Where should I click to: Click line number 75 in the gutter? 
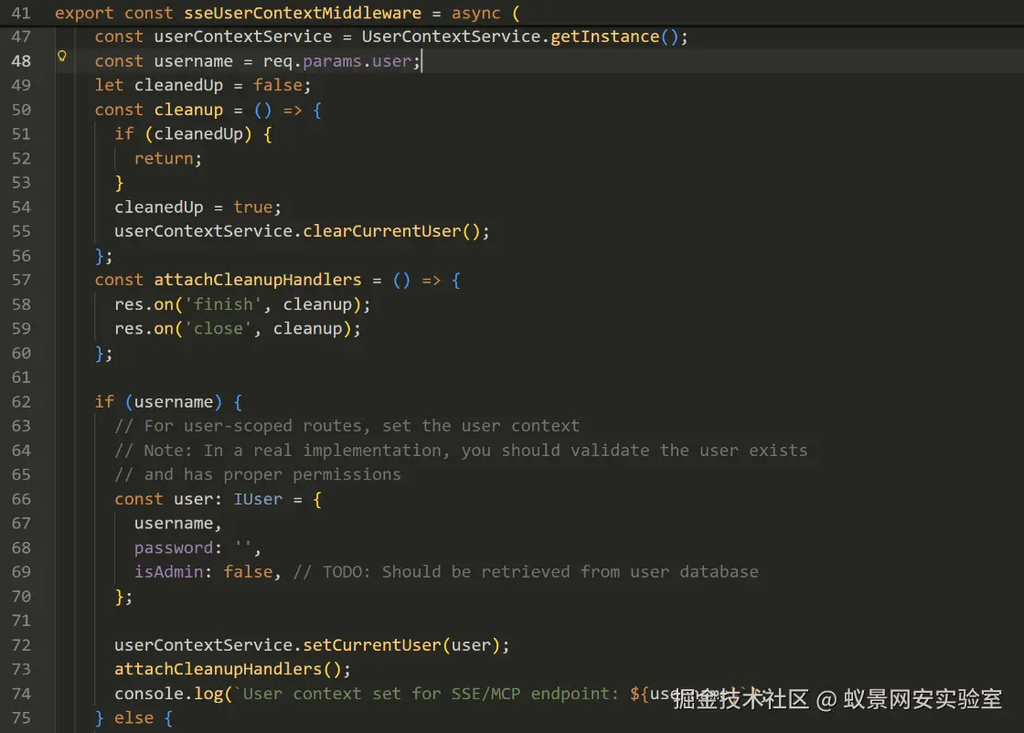[x=21, y=718]
